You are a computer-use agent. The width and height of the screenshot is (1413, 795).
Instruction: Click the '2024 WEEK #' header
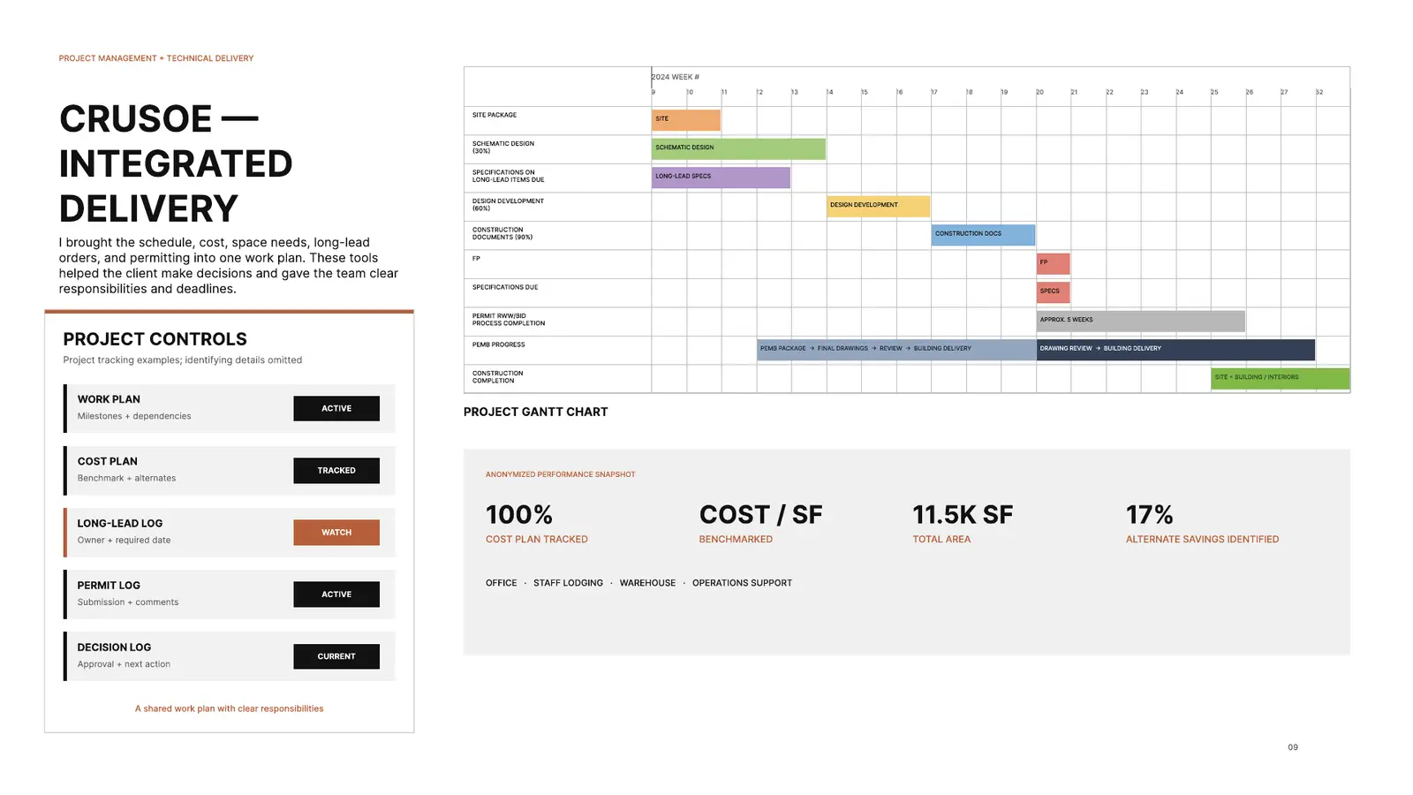[x=676, y=77]
